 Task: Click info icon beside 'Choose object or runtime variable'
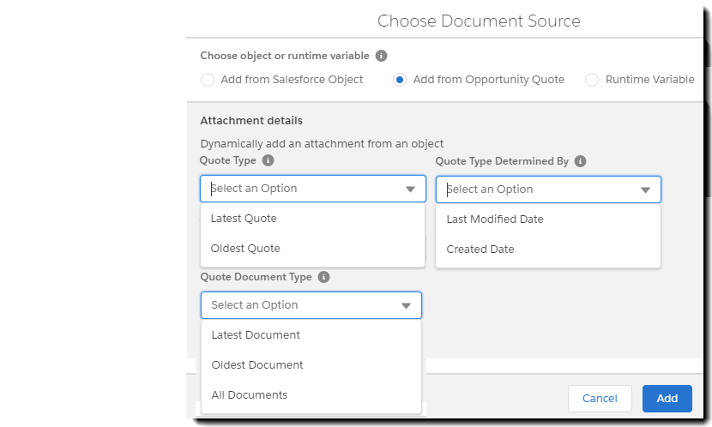(x=382, y=56)
